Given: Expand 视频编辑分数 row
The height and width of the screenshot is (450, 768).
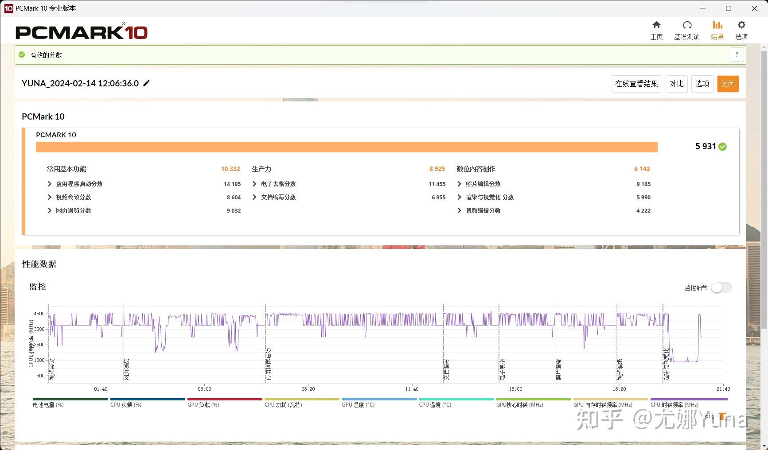Looking at the screenshot, I should [x=459, y=210].
